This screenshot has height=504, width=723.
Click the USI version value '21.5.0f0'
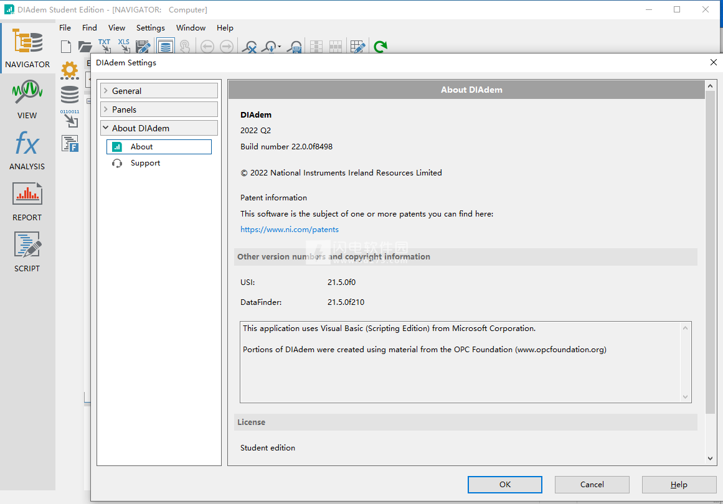pyautogui.click(x=342, y=282)
